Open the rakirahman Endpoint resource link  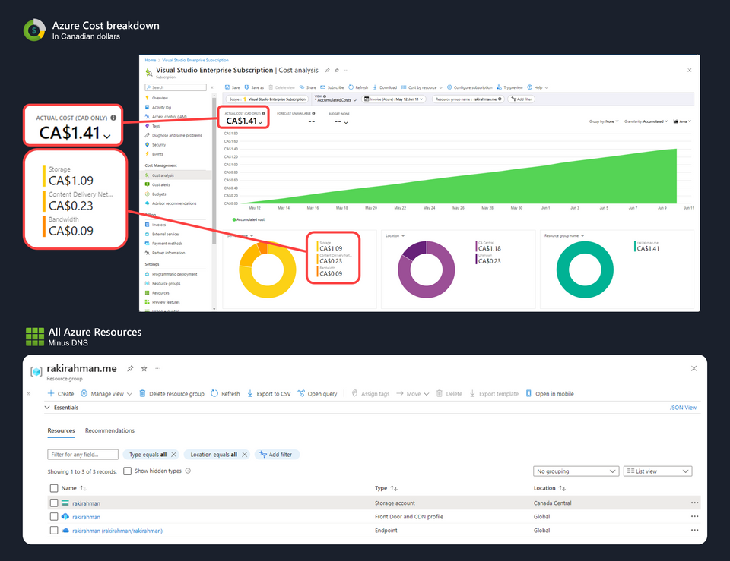point(117,531)
